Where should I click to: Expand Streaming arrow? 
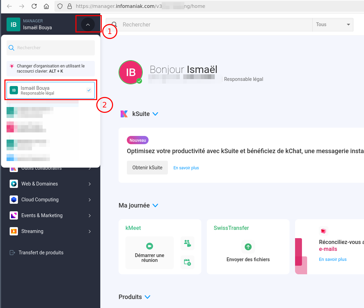click(90, 231)
